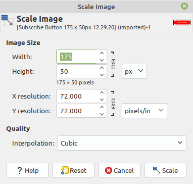Increase Height with the up arrow

(102, 68)
